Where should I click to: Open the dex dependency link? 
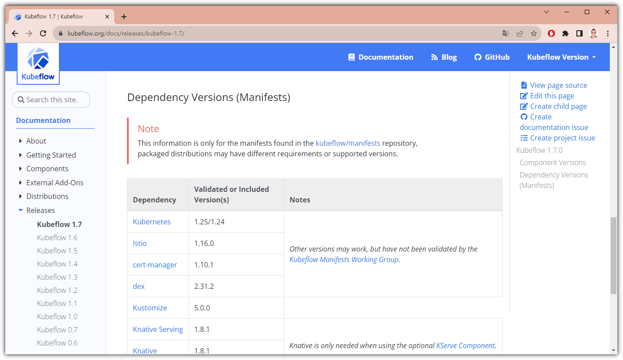(x=139, y=286)
